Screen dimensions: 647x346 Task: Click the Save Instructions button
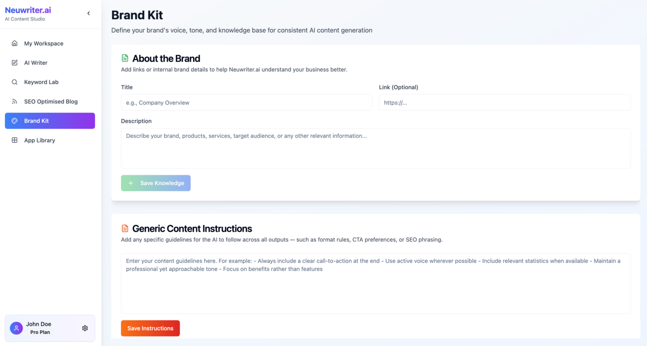tap(150, 328)
